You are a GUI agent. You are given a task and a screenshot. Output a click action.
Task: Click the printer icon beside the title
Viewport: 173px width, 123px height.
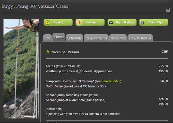point(168,10)
